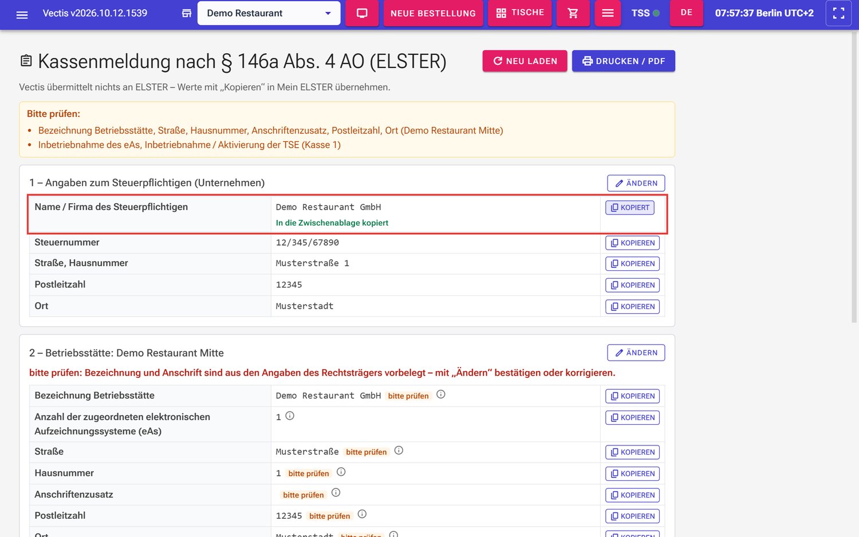Click bitte prüfen badge next to Musterstraße
This screenshot has width=859, height=537.
tap(367, 452)
